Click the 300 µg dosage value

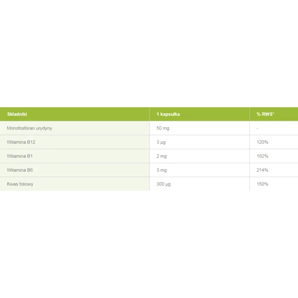(x=163, y=184)
